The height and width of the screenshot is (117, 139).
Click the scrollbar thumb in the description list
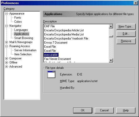tap(111, 36)
